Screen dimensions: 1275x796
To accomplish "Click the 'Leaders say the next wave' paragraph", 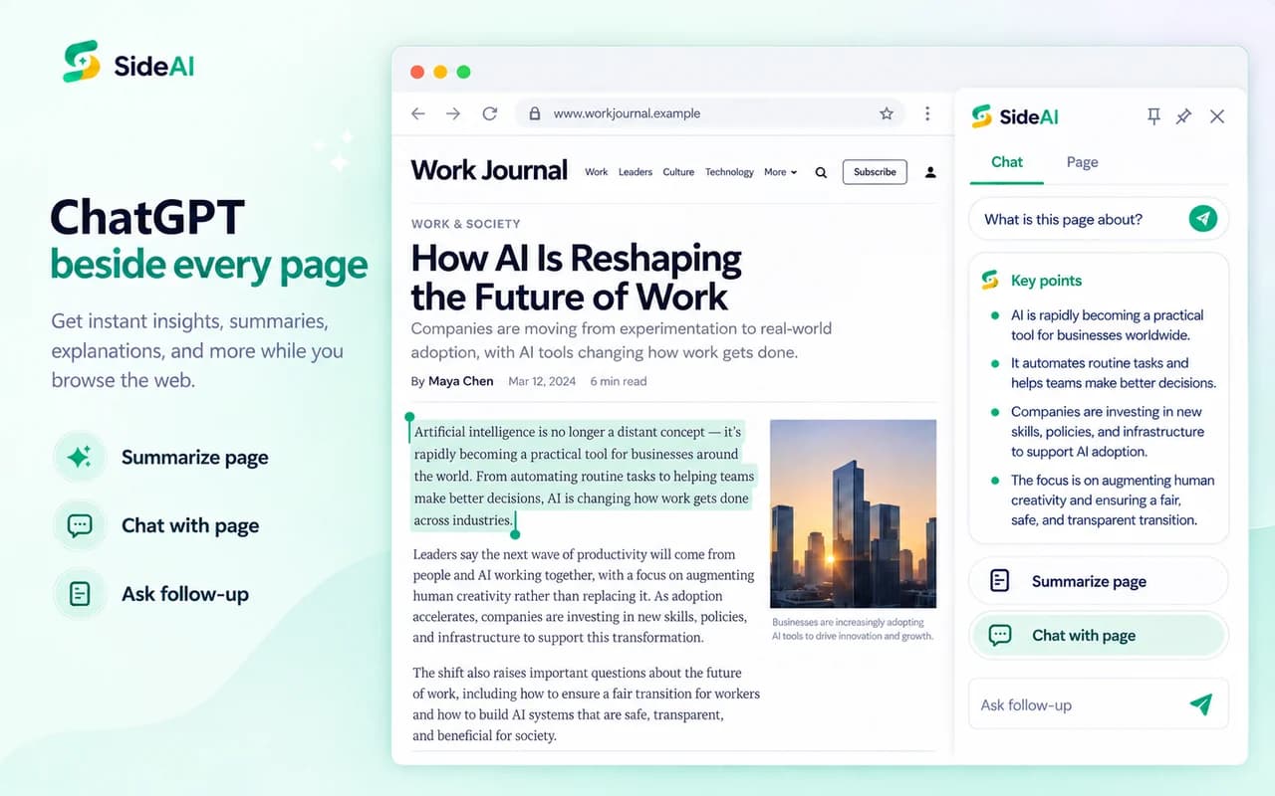I will tap(584, 596).
